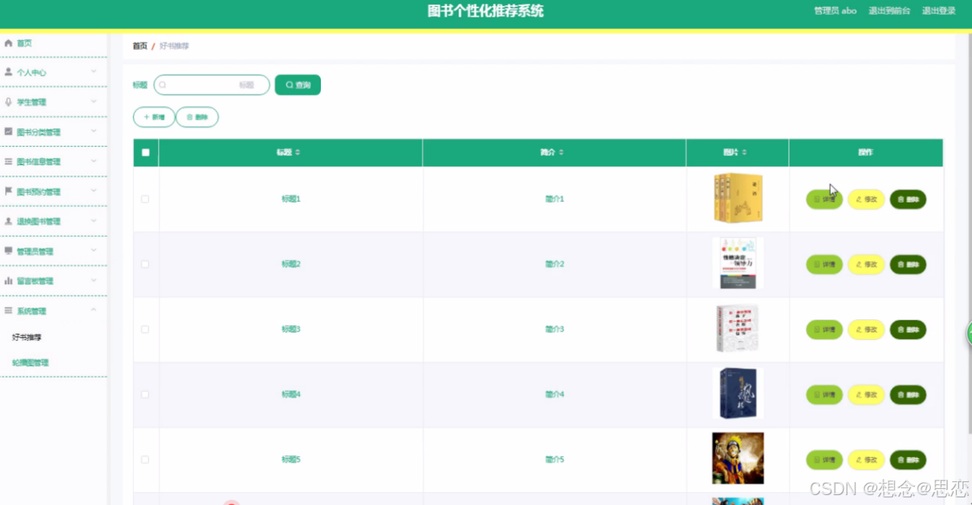Click the microphone icon beside 学生管理
The height and width of the screenshot is (505, 972).
click(x=8, y=102)
